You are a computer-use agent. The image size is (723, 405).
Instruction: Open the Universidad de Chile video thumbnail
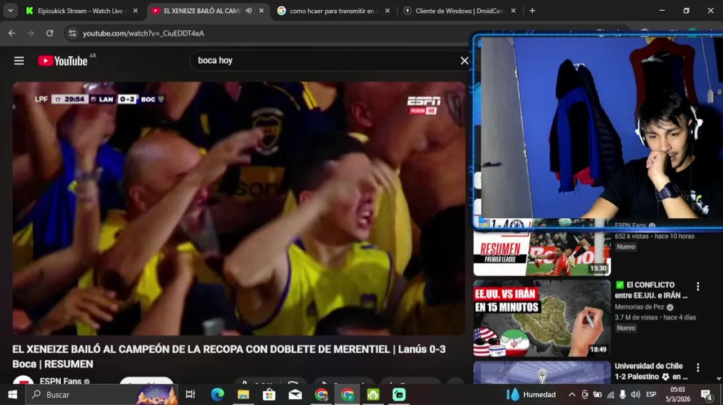click(x=542, y=372)
